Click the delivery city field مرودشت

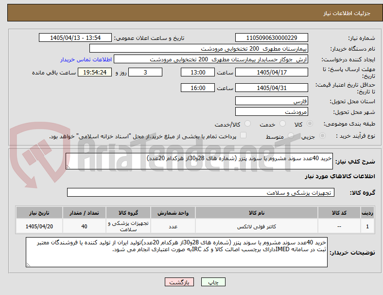[x=272, y=111]
